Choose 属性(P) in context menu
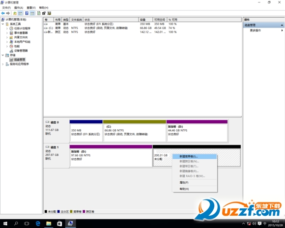 (195, 182)
